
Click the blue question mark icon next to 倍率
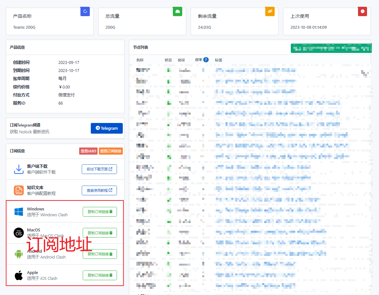click(206, 60)
